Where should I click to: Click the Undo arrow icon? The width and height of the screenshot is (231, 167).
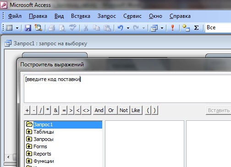(x=121, y=28)
